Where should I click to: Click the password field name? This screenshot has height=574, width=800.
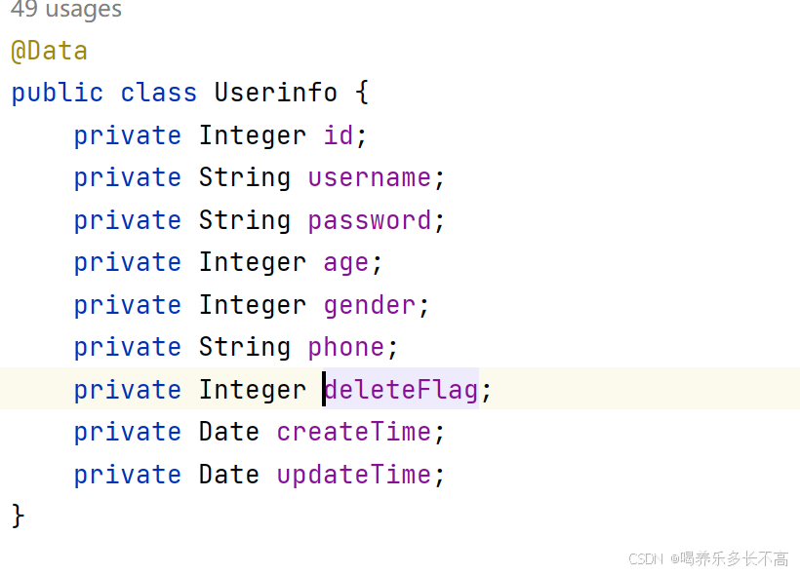[x=370, y=221]
